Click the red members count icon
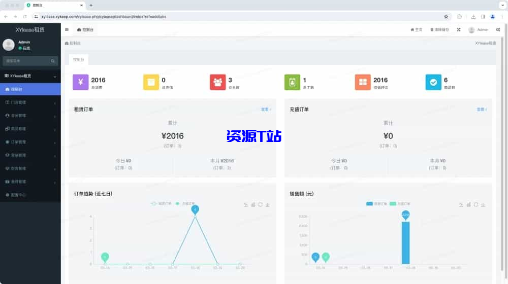Screen dimensions: 508x284 (218, 82)
